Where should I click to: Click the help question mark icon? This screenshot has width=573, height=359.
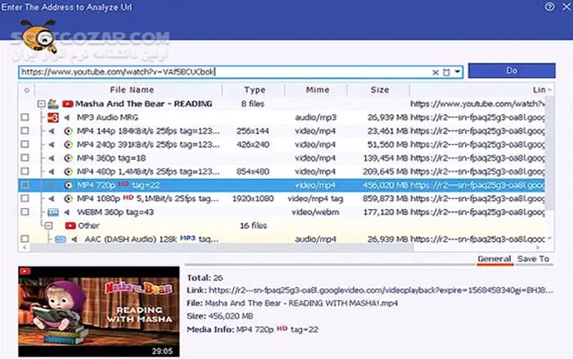tap(549, 7)
